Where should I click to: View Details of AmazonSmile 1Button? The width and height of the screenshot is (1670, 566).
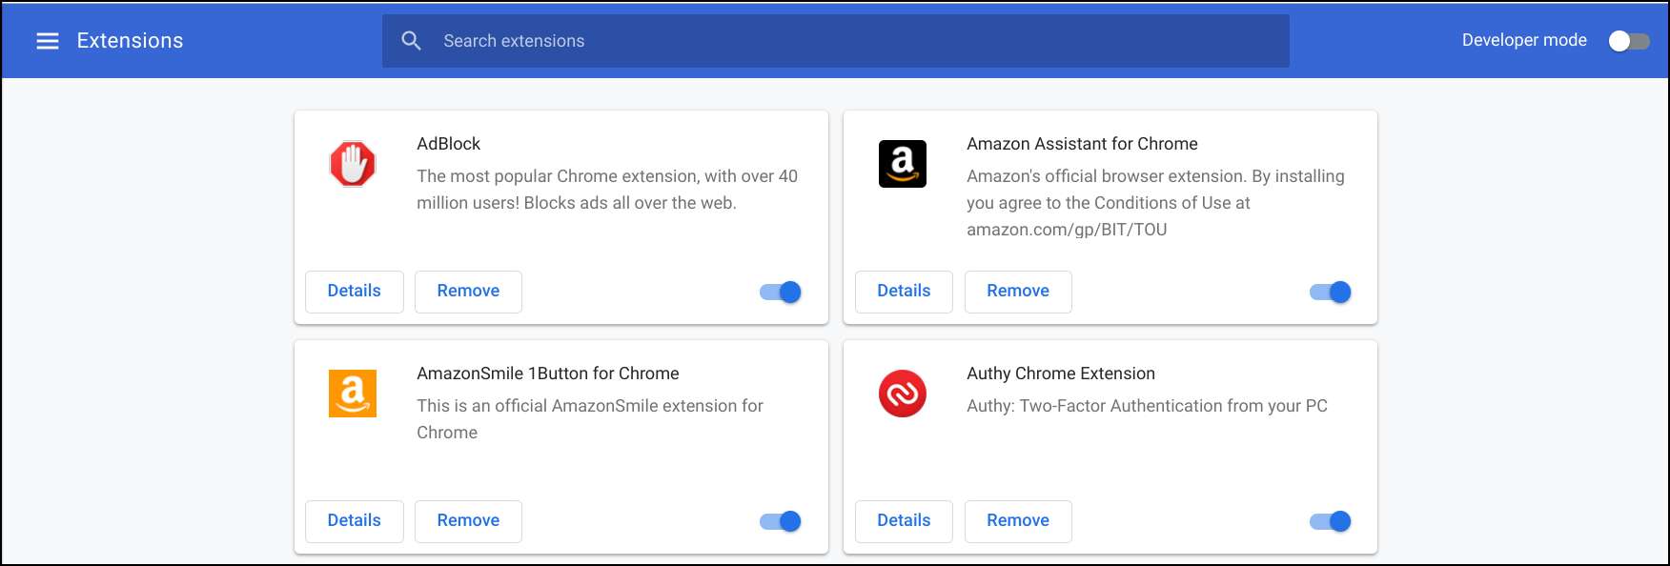click(x=354, y=521)
